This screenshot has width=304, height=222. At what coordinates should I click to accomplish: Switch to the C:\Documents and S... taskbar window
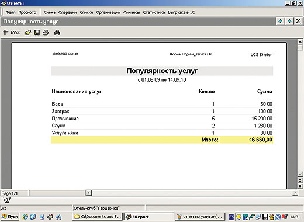click(98, 217)
